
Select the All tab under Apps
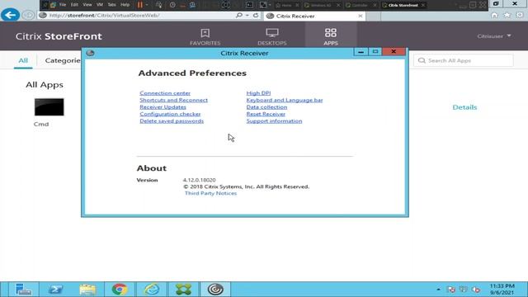[x=23, y=60]
